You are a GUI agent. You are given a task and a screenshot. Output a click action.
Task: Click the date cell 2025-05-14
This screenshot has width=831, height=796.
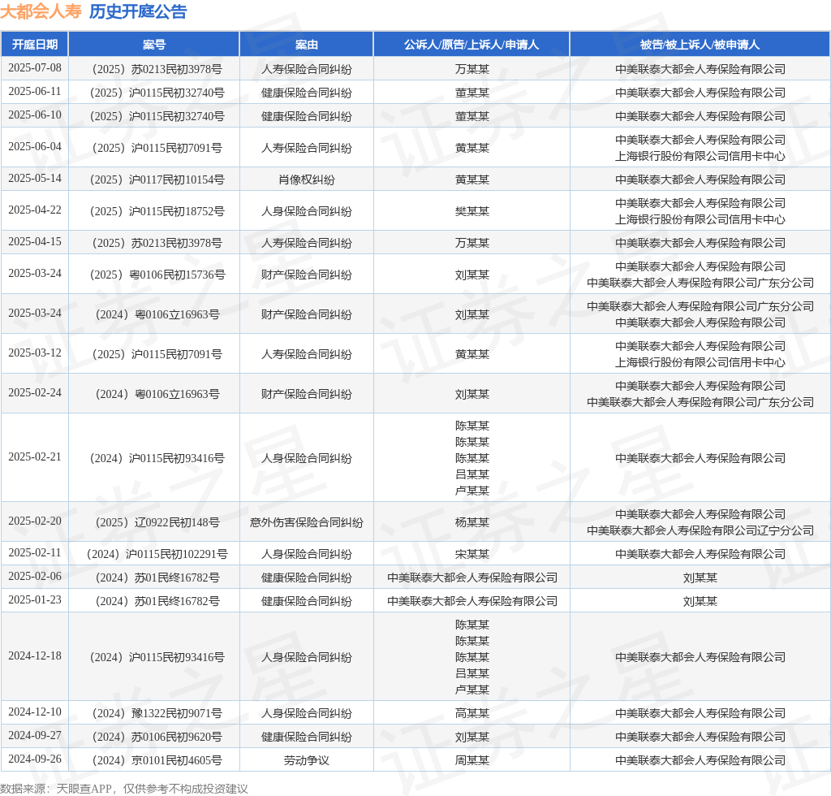(35, 179)
